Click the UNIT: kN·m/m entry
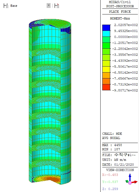 pos(114,160)
